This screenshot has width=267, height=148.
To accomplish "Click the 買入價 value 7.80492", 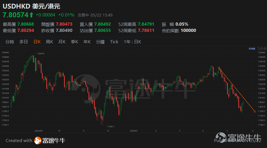I will [103, 24].
